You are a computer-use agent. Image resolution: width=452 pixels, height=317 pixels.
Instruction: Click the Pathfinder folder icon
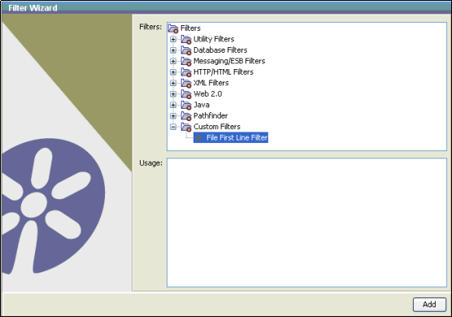pyautogui.click(x=186, y=116)
